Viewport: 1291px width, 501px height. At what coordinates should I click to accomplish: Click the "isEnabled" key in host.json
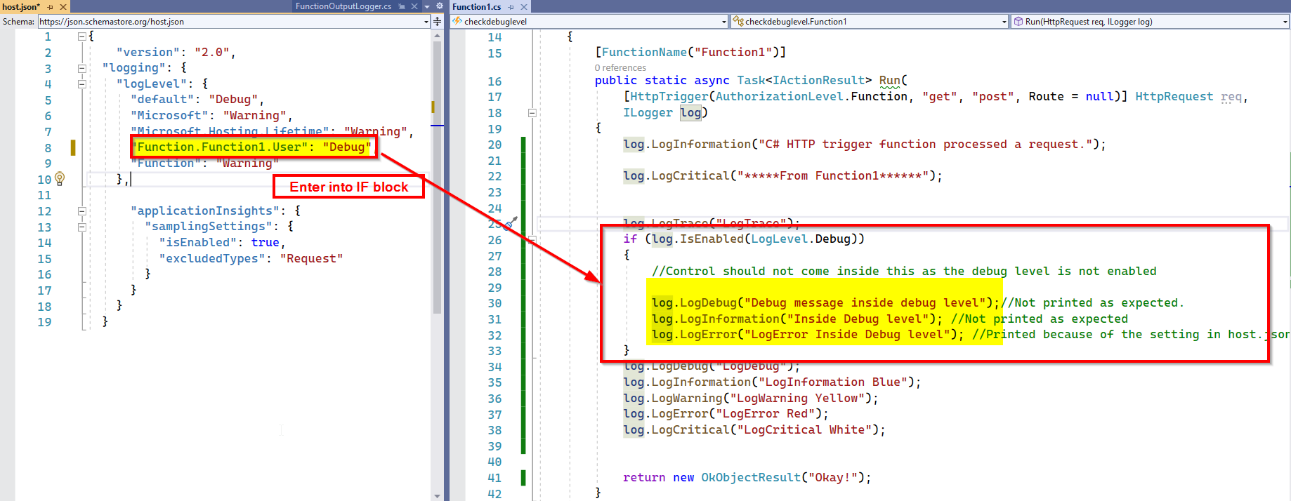(198, 243)
